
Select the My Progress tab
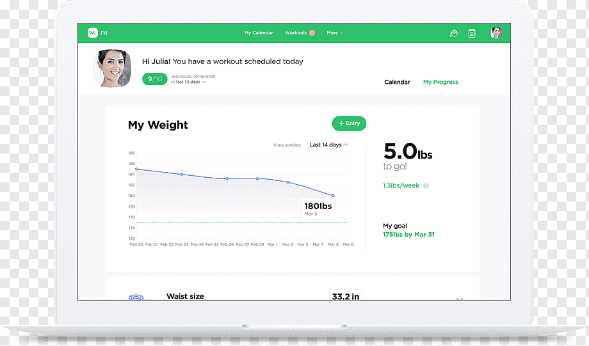pyautogui.click(x=440, y=83)
